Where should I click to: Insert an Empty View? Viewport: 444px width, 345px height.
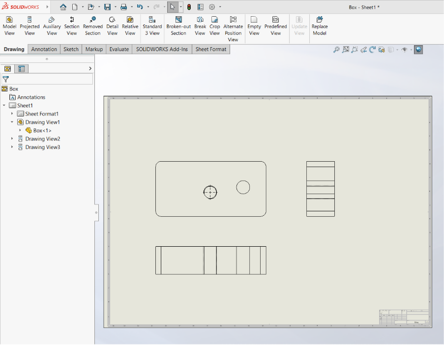point(254,26)
